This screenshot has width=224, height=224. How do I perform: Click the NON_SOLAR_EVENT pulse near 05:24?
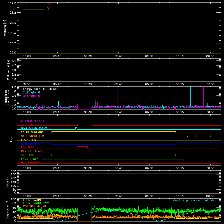(x=76, y=128)
